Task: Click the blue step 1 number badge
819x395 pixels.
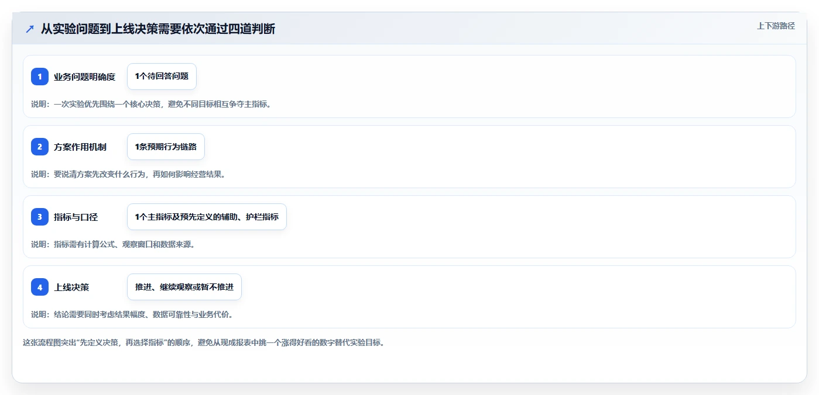Action: [x=40, y=77]
